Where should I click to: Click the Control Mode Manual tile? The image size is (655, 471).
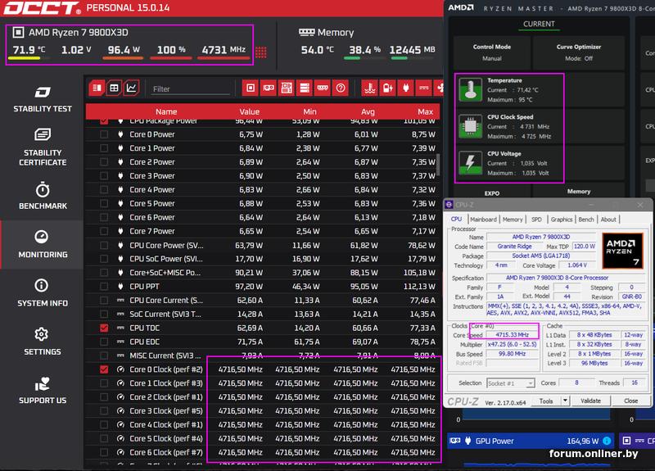pos(492,52)
